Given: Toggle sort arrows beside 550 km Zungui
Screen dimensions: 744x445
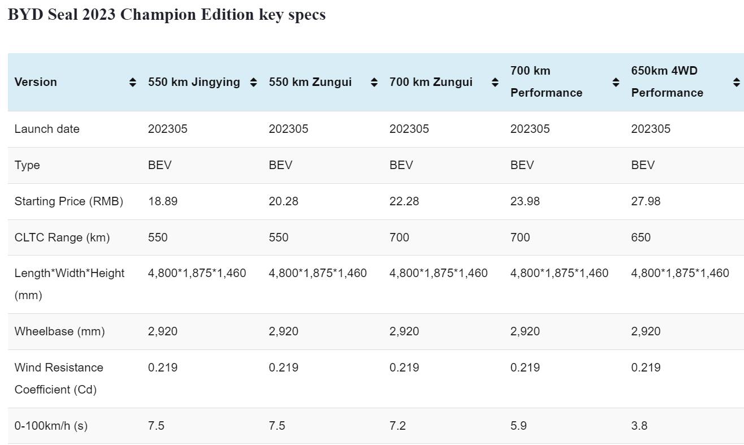Looking at the screenshot, I should 374,83.
